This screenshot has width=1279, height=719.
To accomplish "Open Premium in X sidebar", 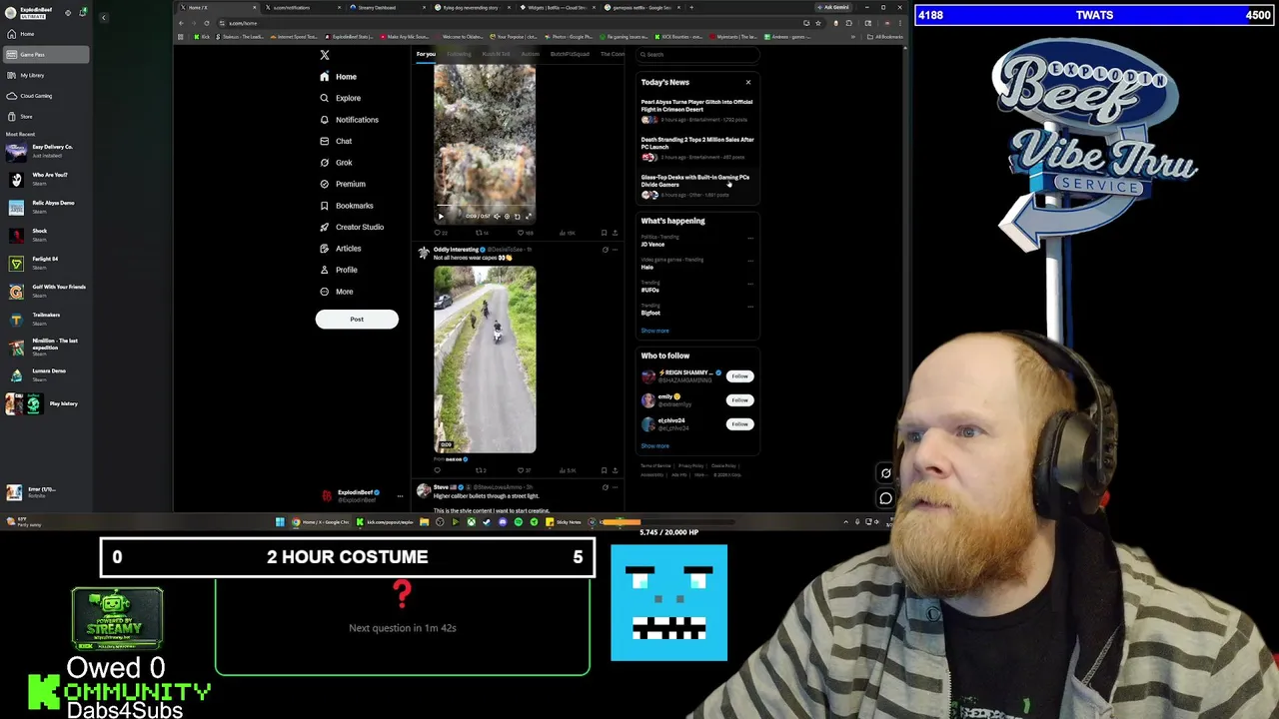I will (x=342, y=184).
